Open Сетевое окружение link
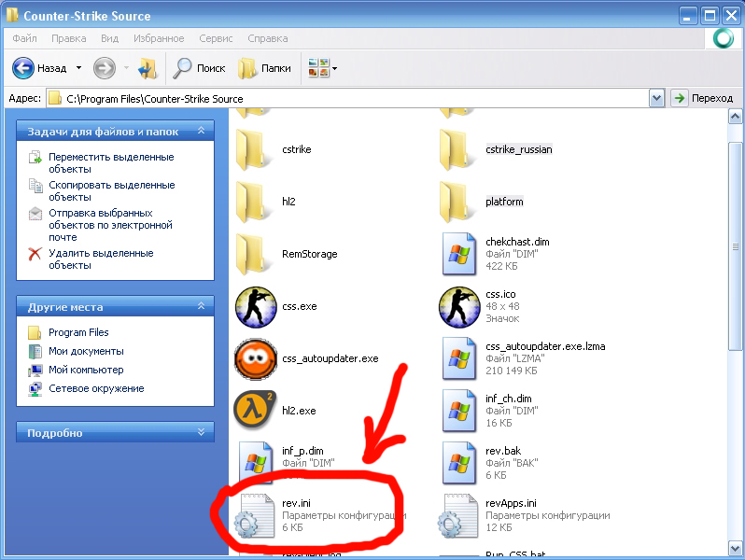745x560 pixels. (x=96, y=388)
